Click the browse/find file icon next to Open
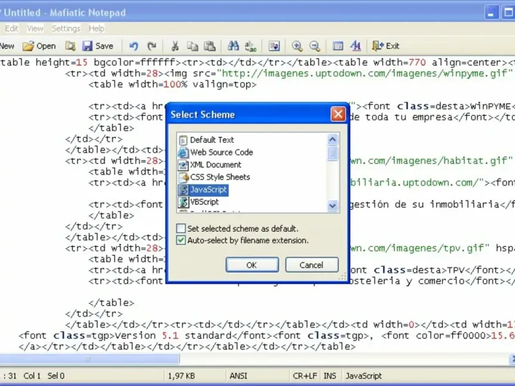This screenshot has width=515, height=386. 70,46
